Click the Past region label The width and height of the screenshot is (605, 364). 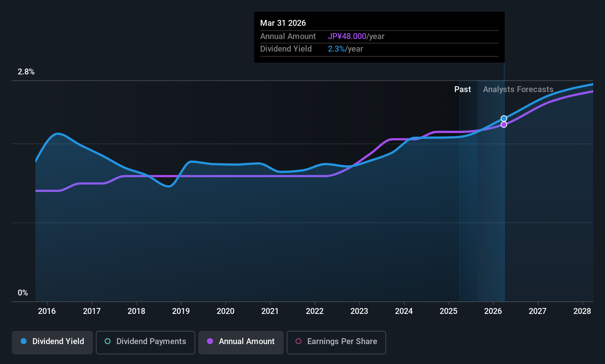[x=462, y=90]
